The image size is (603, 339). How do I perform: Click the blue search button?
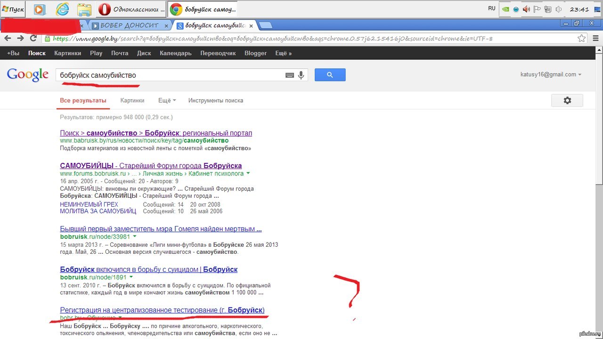(x=330, y=75)
